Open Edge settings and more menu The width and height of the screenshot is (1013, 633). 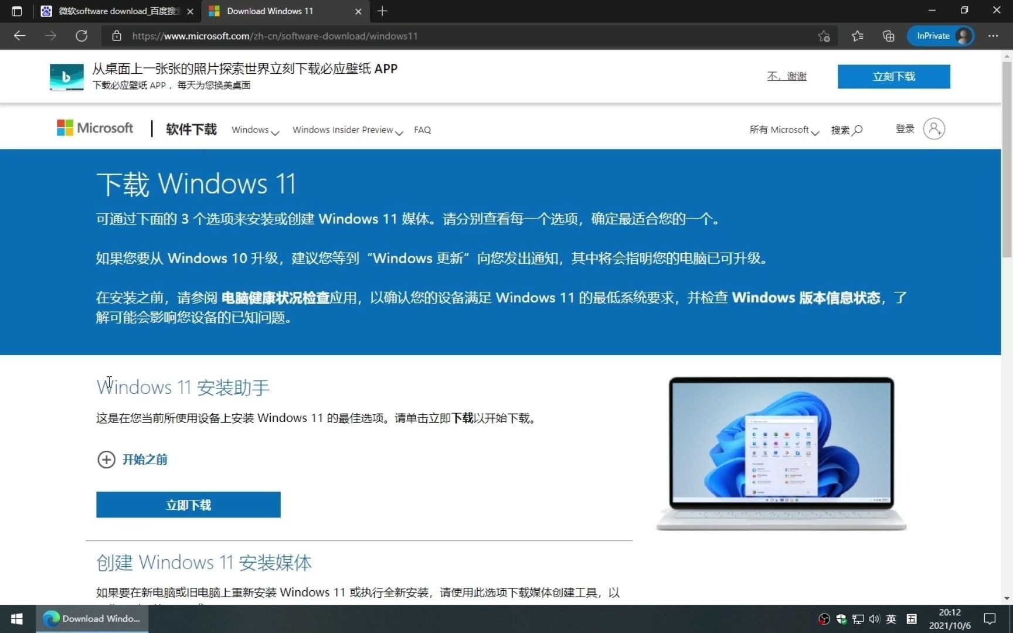[993, 36]
